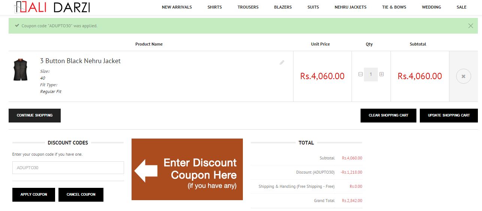Open the New Arrivals menu
Viewport: 482px width, 211px height.
click(x=177, y=7)
